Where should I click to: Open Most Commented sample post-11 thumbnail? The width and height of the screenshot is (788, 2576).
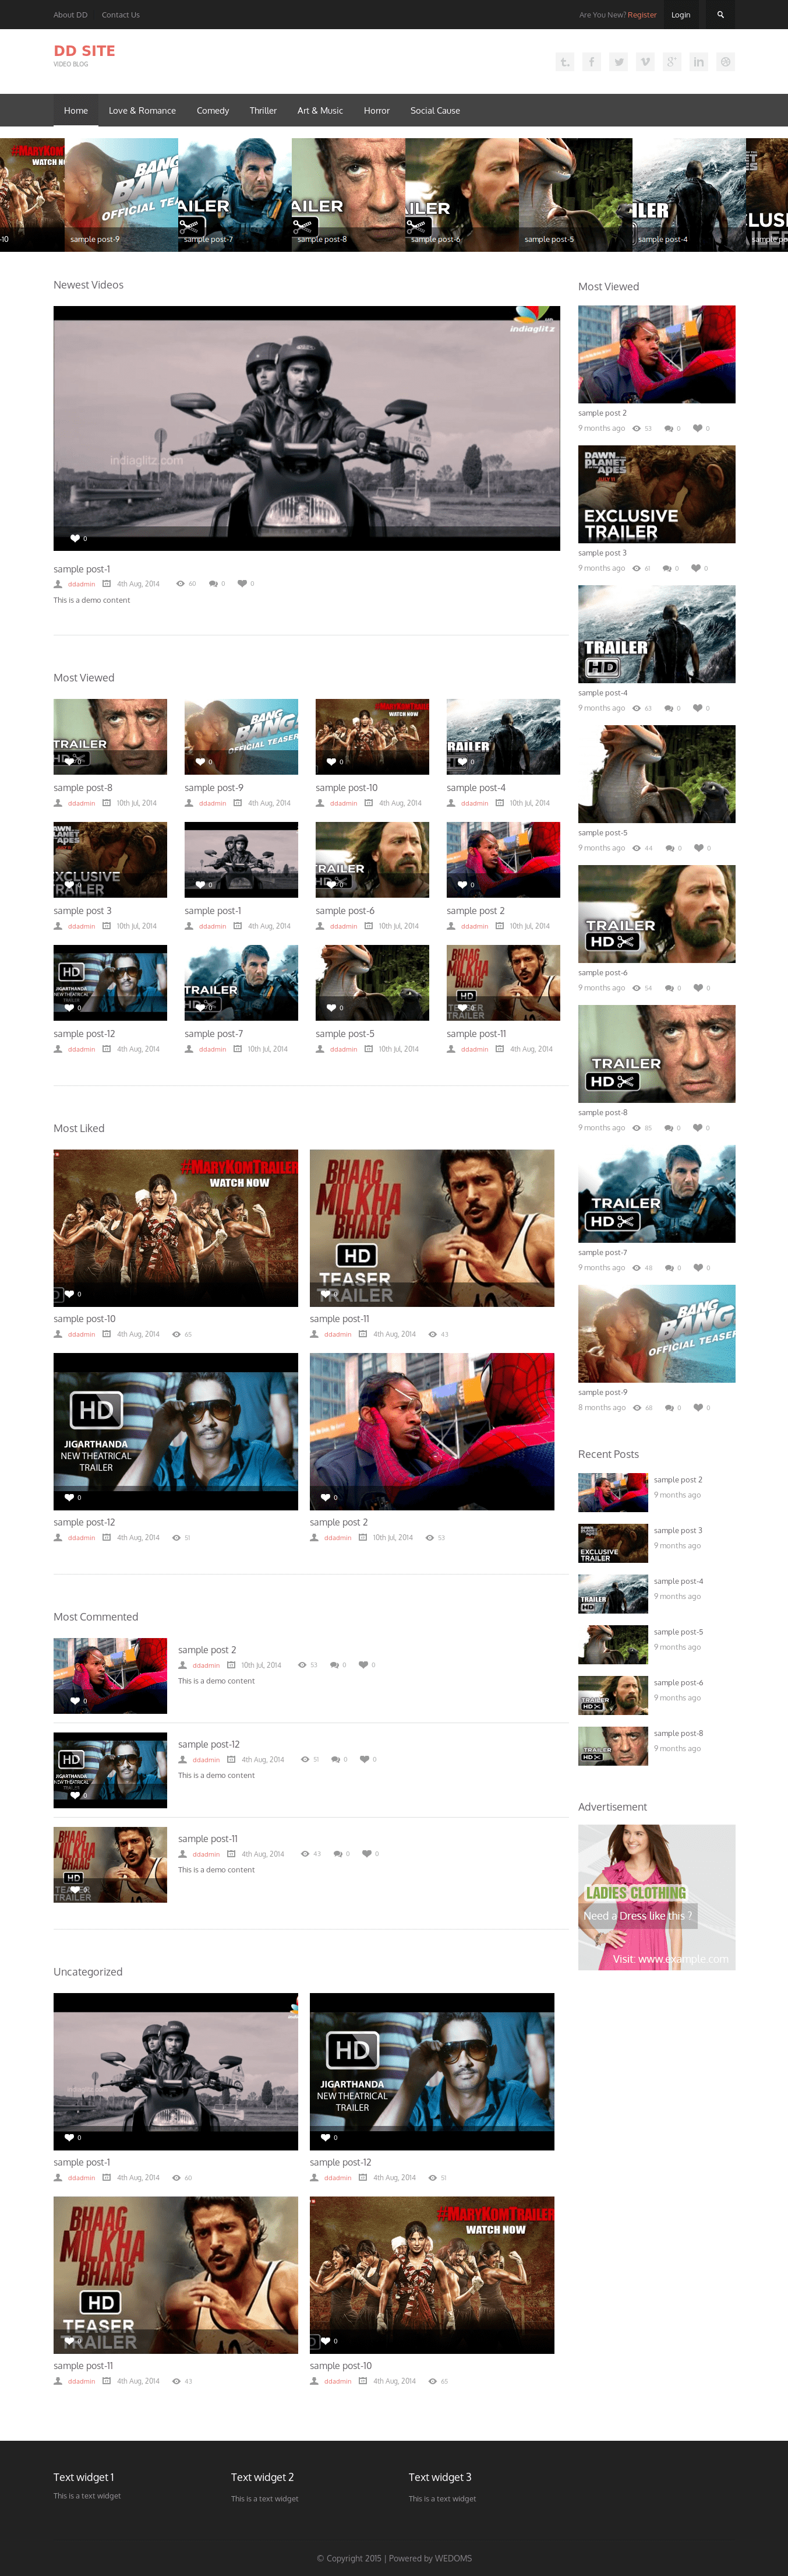point(110,1865)
